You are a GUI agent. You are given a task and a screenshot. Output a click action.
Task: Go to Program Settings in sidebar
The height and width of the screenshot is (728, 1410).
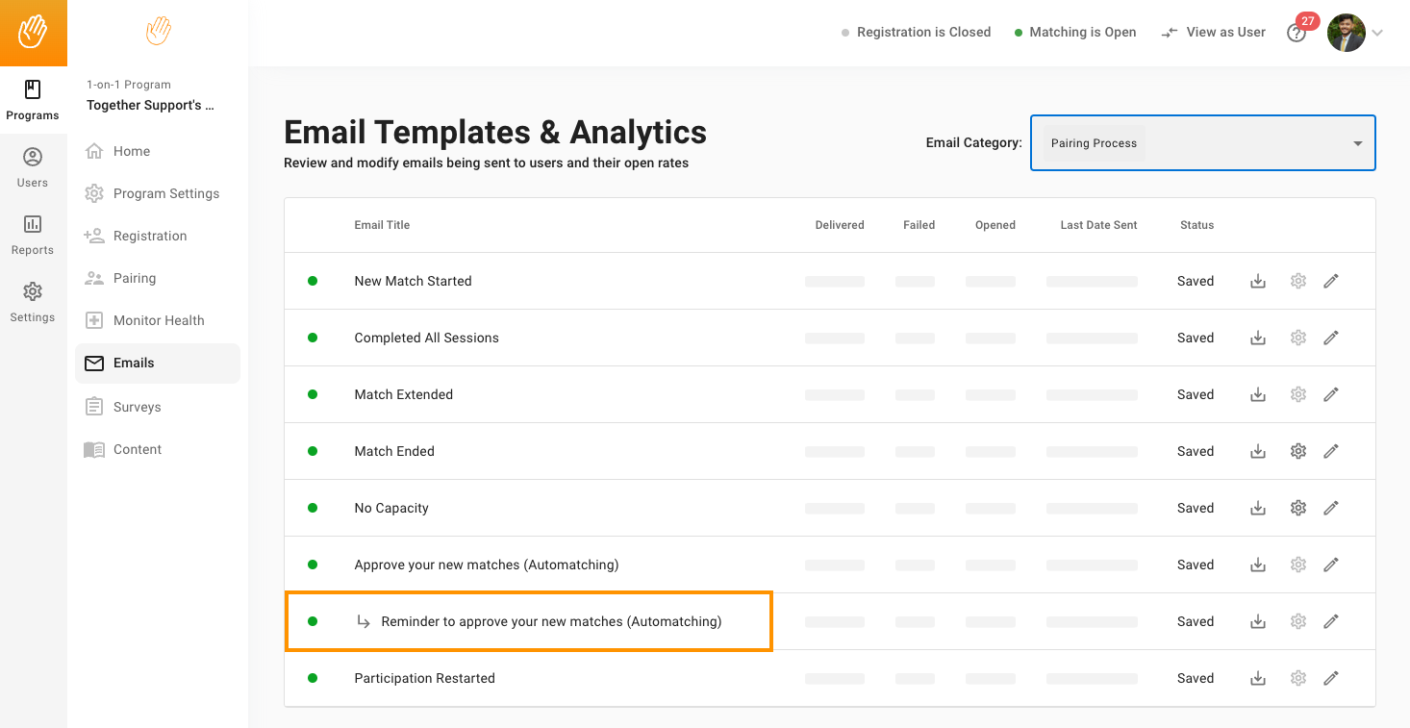pyautogui.click(x=165, y=193)
